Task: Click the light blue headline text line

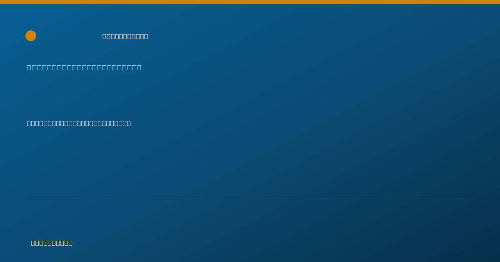Action: [x=84, y=67]
